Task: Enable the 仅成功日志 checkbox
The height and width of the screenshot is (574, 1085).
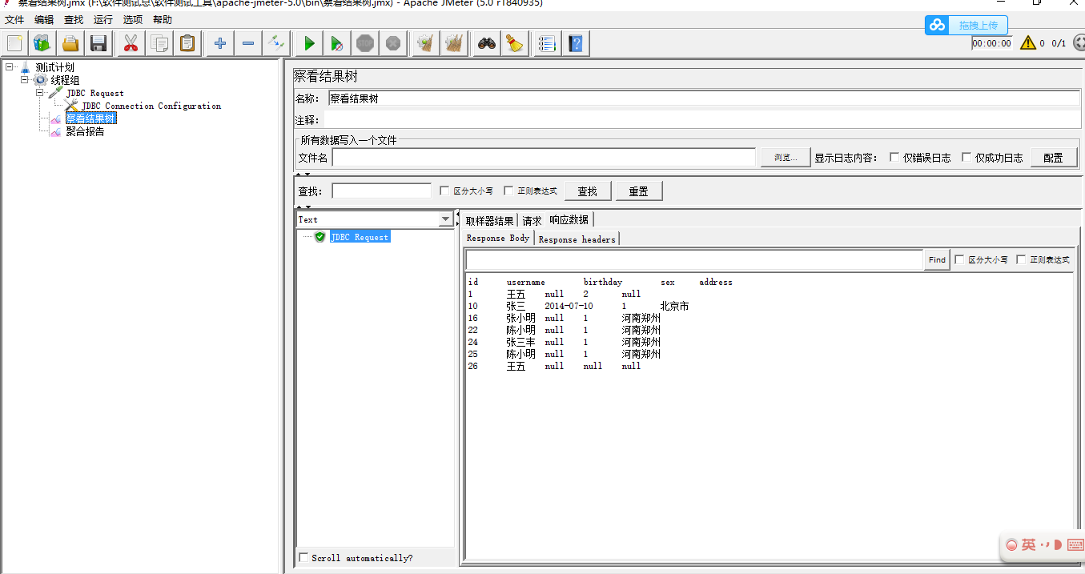Action: point(966,157)
